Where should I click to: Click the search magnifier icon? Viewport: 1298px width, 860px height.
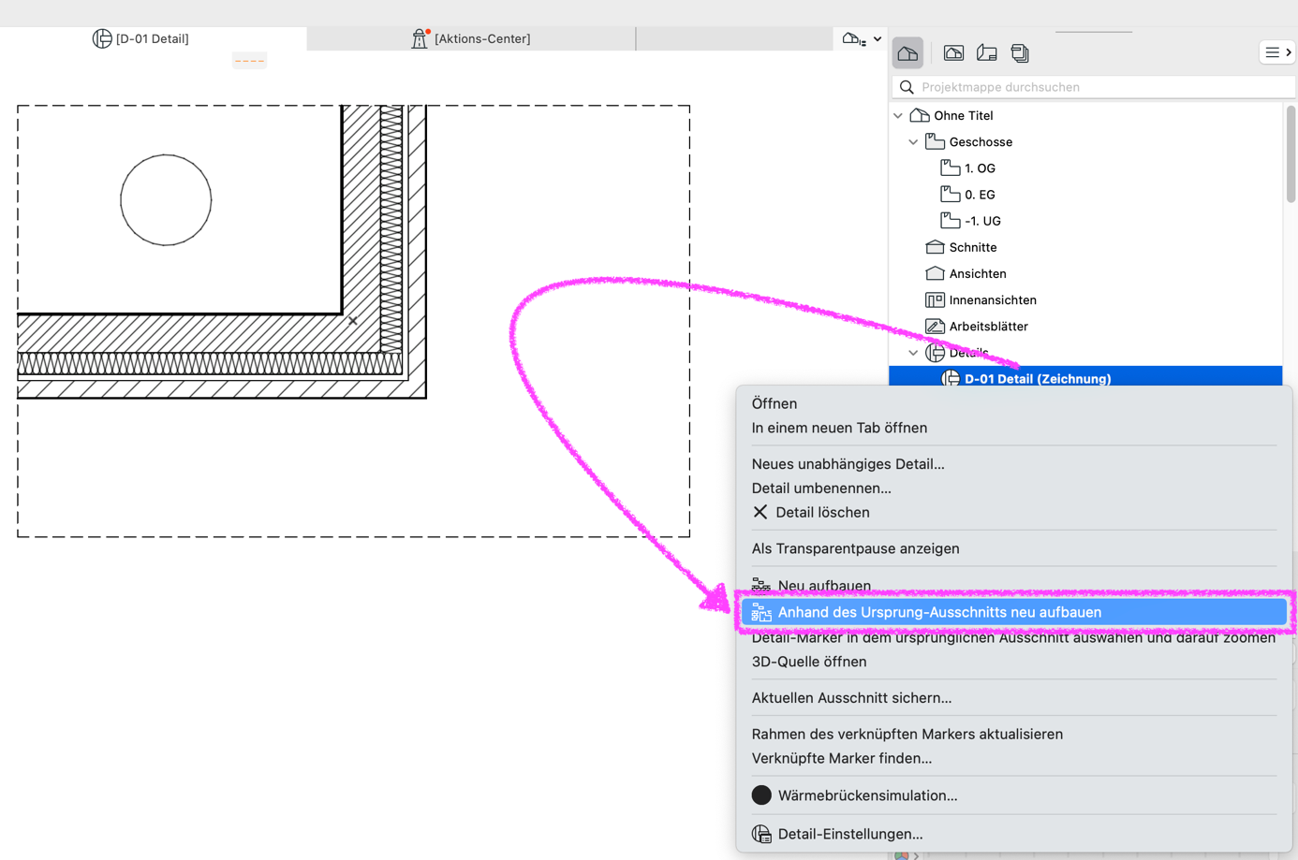point(907,87)
